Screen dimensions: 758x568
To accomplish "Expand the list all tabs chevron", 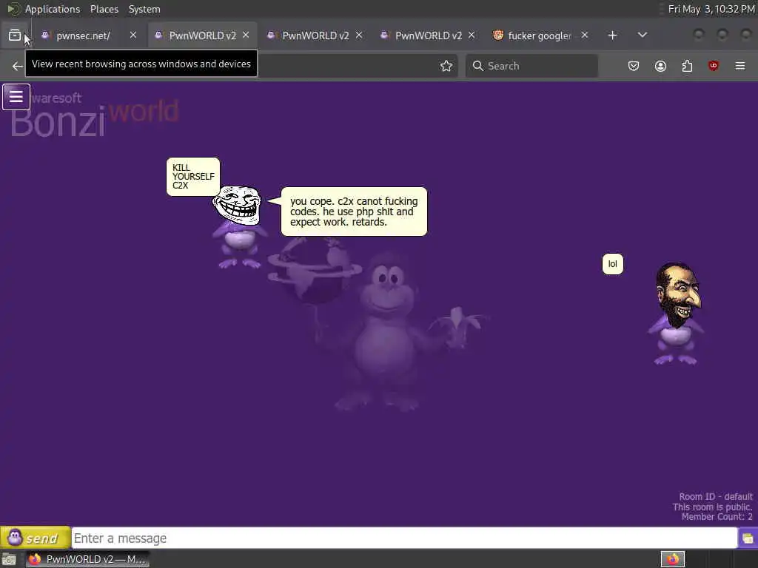I will click(642, 35).
